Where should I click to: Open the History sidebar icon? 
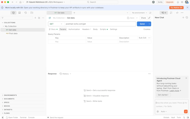[26, 13]
